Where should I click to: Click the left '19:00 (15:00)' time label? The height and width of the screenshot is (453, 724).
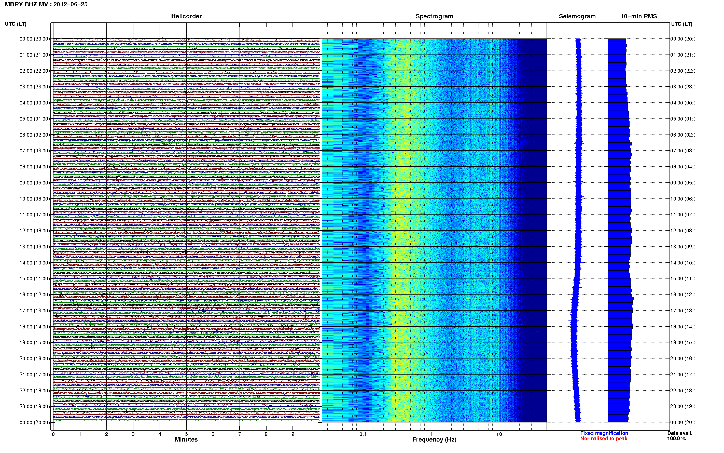35,342
